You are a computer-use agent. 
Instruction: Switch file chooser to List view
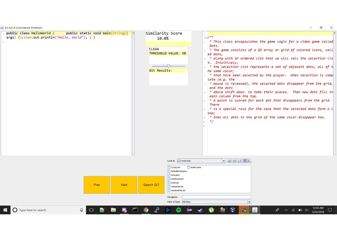tap(245, 161)
